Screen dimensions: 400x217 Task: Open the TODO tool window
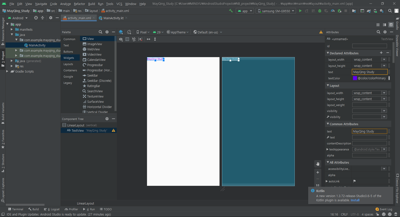106,209
